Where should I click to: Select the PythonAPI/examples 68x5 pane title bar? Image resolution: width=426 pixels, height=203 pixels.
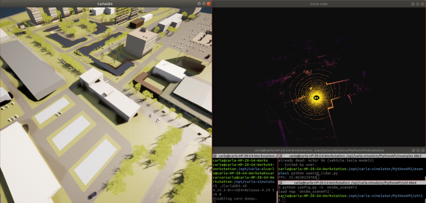pos(352,156)
